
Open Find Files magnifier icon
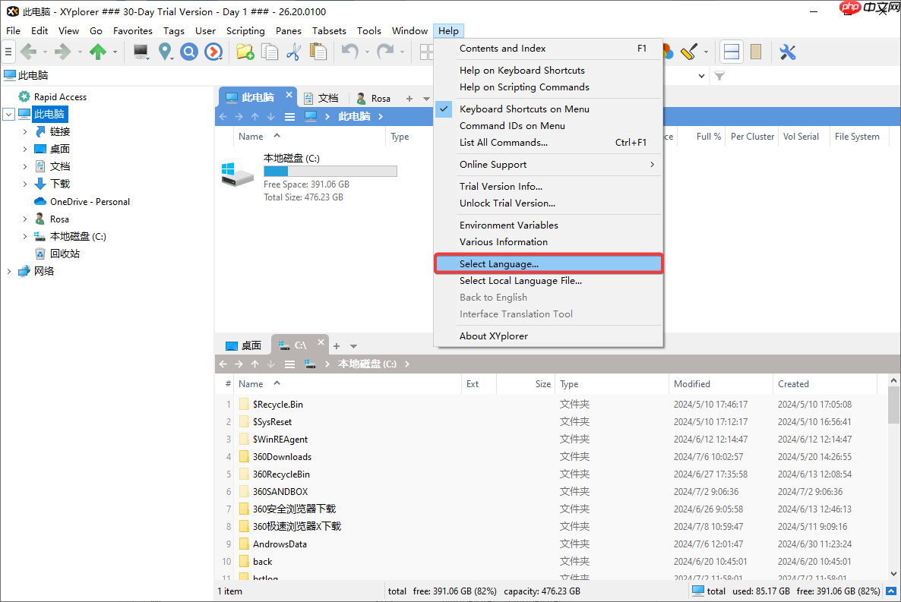point(188,52)
